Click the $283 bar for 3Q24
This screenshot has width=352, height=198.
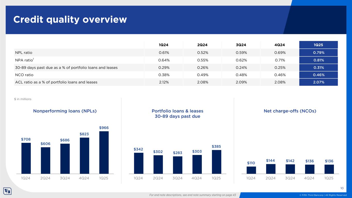(177, 165)
